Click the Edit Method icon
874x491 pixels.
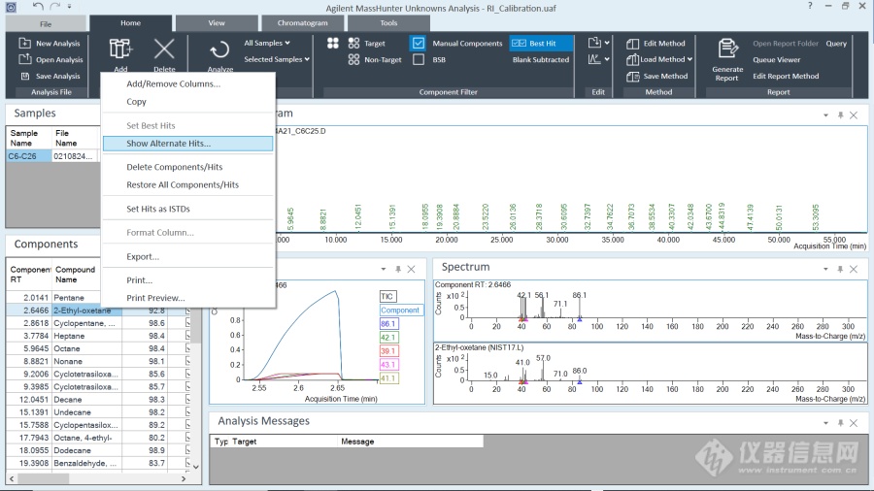pos(632,44)
